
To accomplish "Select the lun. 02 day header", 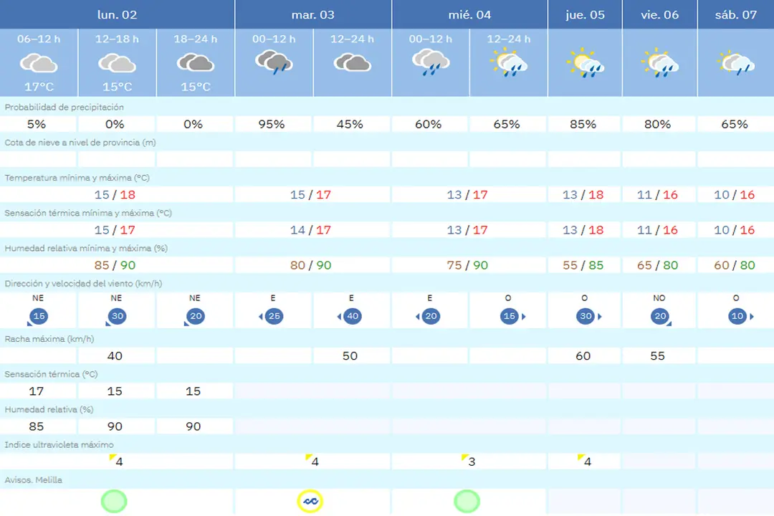I will click(117, 14).
